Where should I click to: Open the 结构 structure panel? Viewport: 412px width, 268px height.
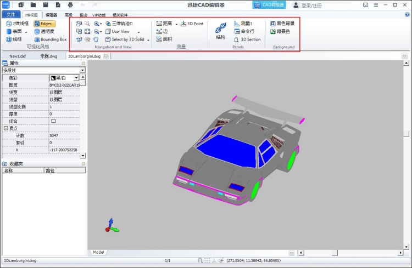point(220,31)
